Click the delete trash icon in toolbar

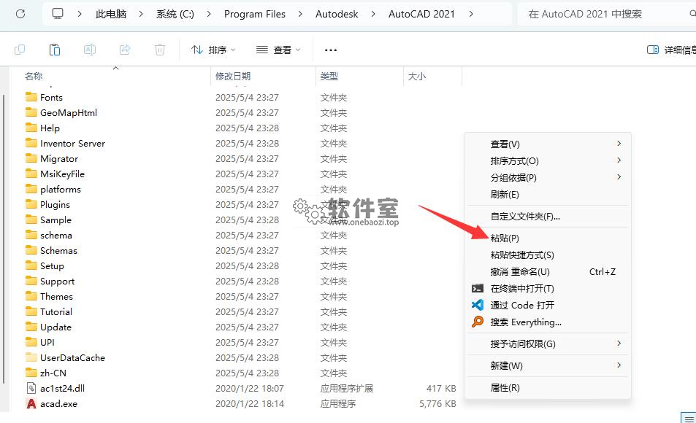160,50
